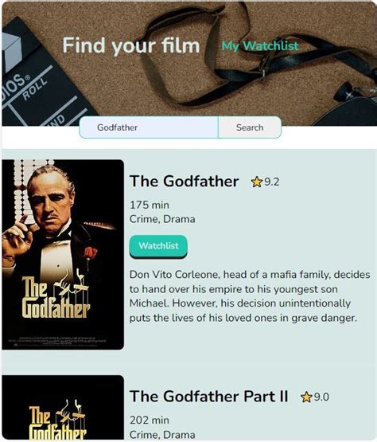This screenshot has height=442, width=377.
Task: Open The Godfather Part II poster
Action: point(63,407)
